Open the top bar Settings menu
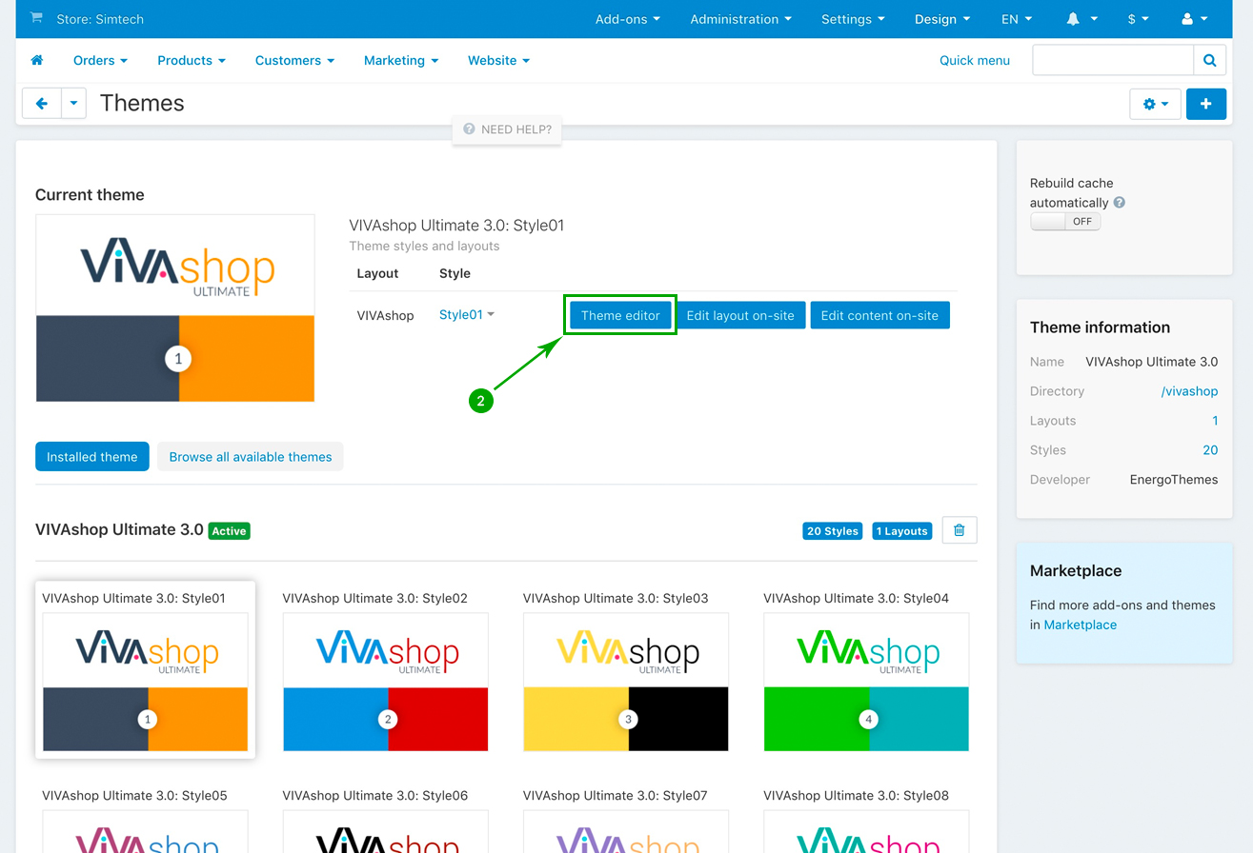 pyautogui.click(x=853, y=19)
